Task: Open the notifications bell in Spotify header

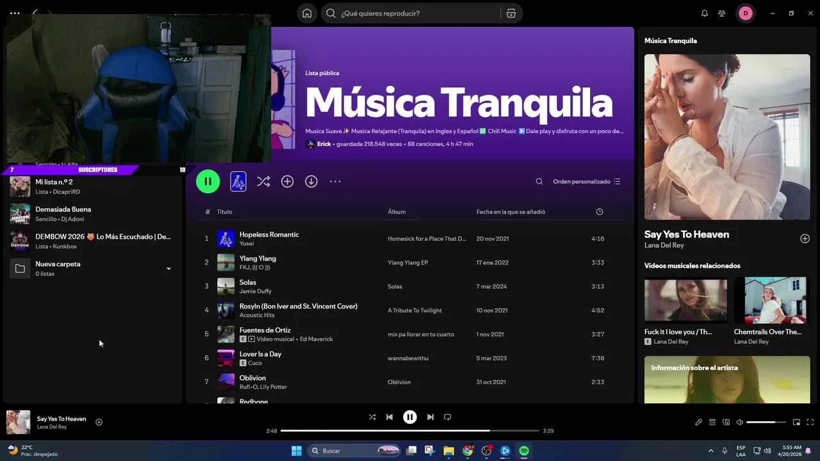Action: [x=705, y=13]
